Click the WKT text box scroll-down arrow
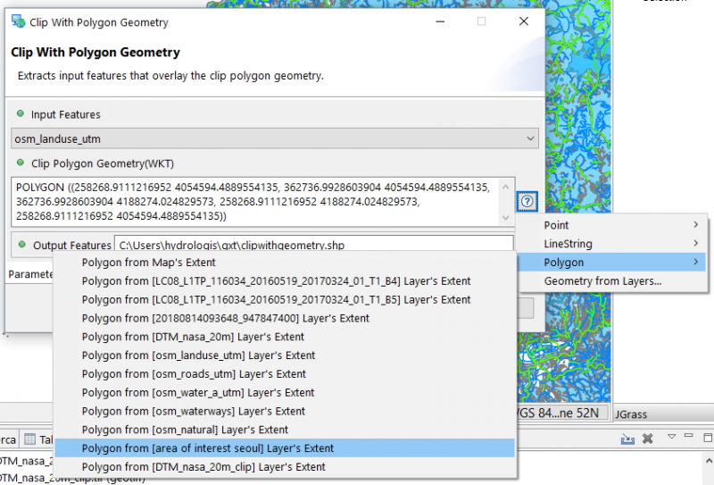 point(507,216)
